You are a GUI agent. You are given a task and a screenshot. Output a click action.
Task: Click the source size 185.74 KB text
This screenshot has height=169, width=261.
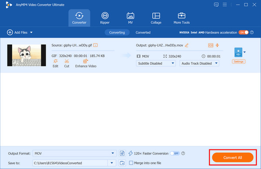(97, 56)
